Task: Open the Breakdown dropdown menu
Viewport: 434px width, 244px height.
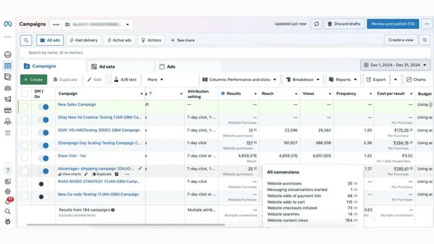Action: click(303, 80)
